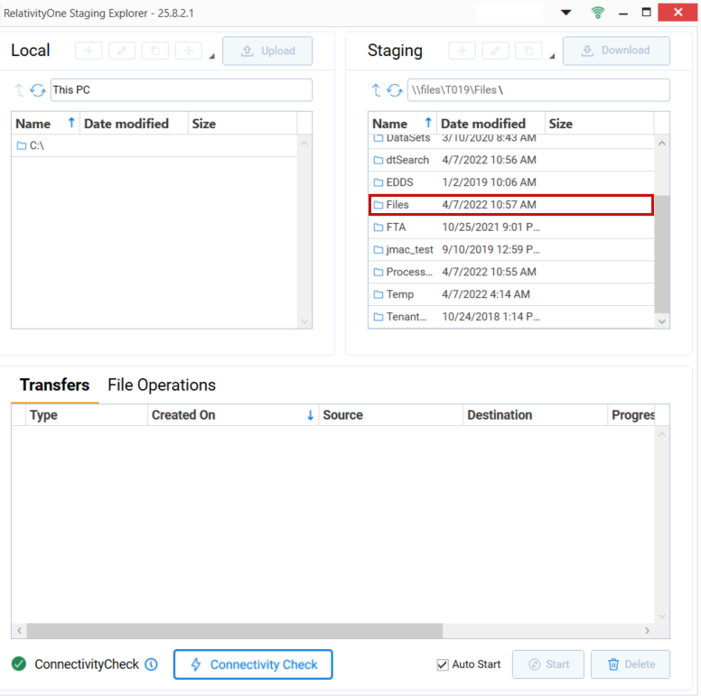Click the Files folder date 4/7/2022 10:57 AM
Screen dimensions: 701x696
[489, 205]
